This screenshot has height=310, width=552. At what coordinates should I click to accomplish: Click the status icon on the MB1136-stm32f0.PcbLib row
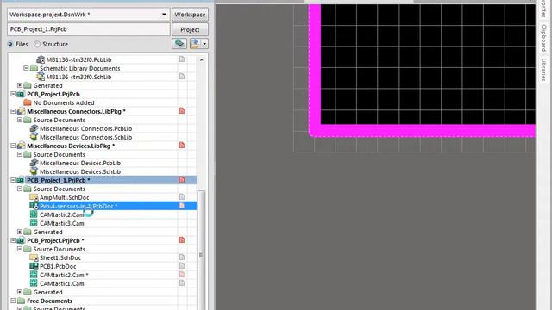(182, 59)
